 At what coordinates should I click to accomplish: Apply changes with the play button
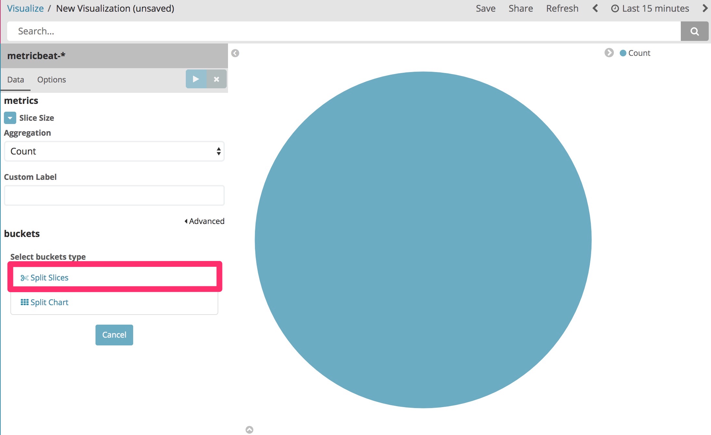(x=196, y=79)
